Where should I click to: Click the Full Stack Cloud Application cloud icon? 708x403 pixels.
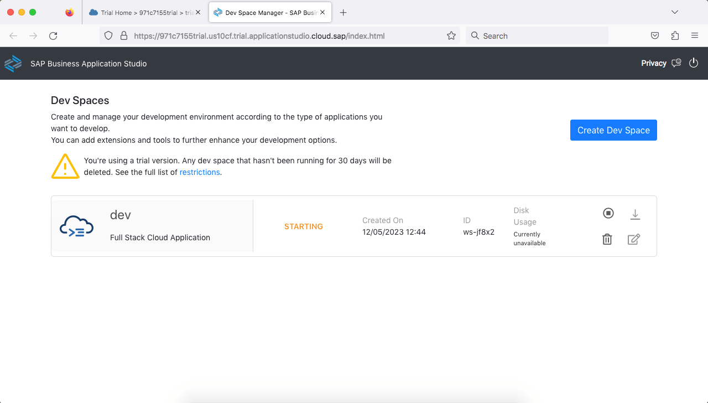(x=76, y=226)
